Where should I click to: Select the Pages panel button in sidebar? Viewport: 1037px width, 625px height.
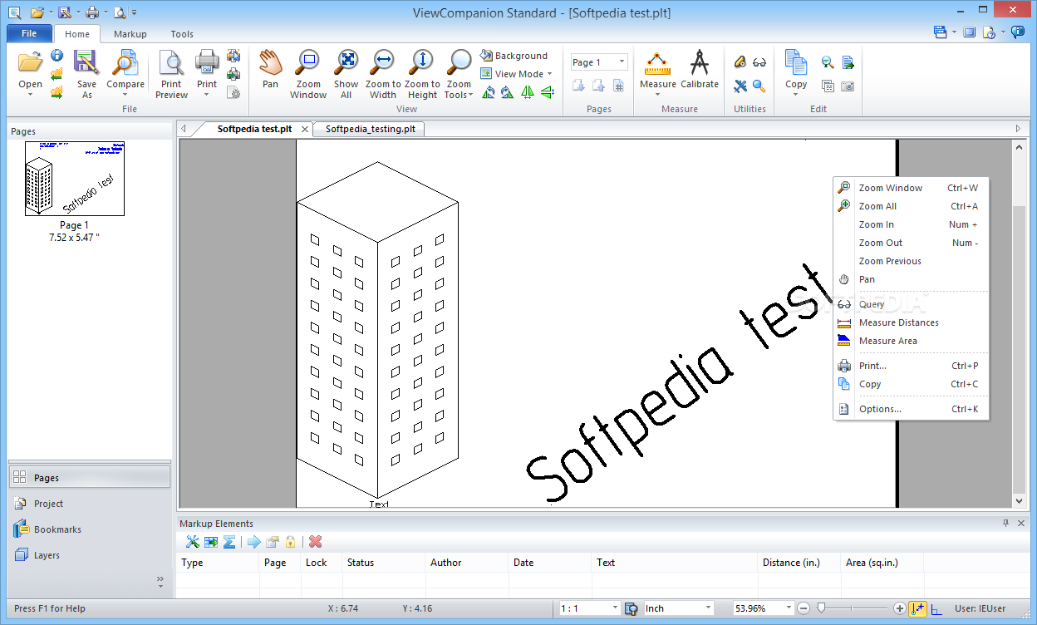point(89,477)
